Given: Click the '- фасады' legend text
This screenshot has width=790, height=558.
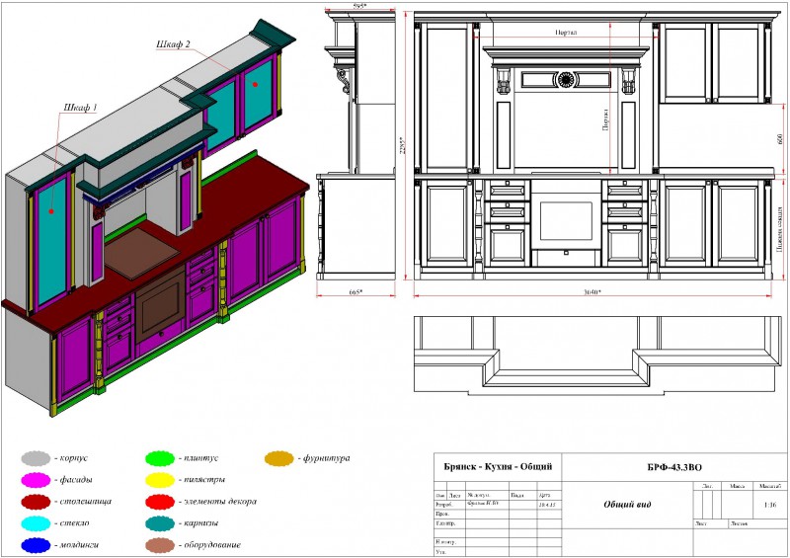Looking at the screenshot, I should [x=73, y=480].
